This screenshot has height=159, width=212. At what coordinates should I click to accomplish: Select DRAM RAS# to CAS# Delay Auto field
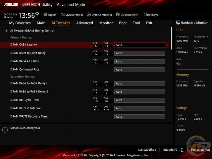click(x=140, y=53)
